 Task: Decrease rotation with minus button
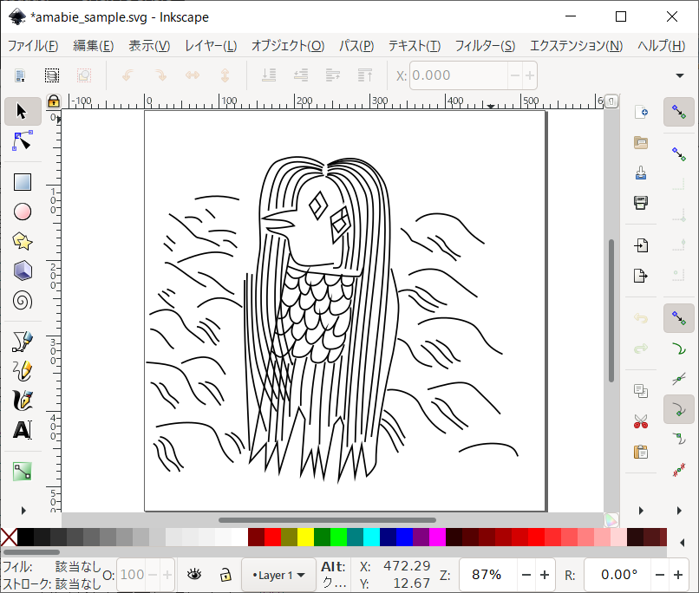[x=660, y=575]
